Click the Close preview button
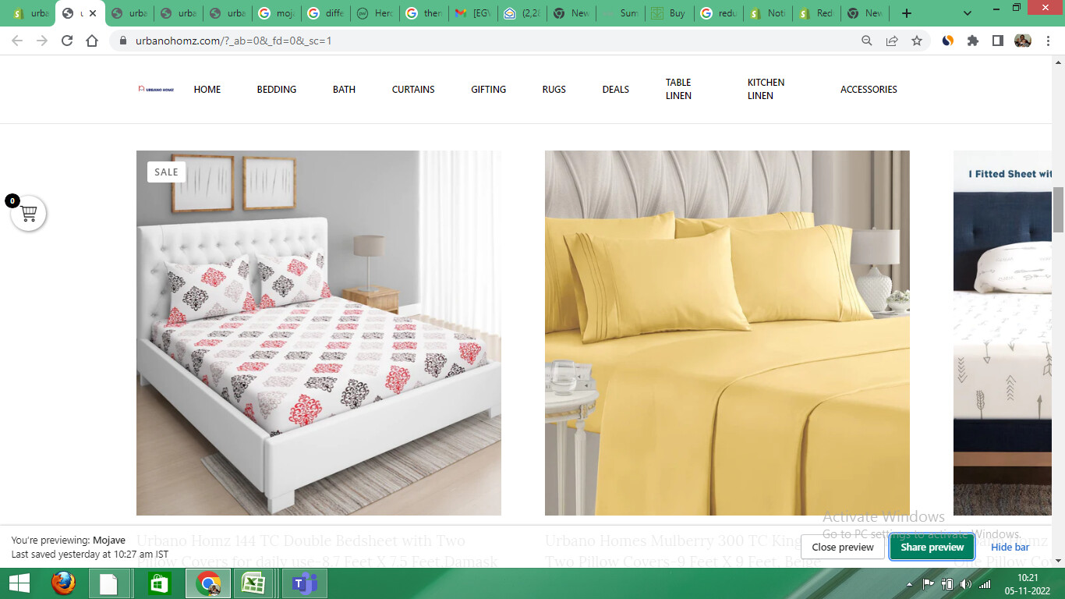 tap(843, 548)
